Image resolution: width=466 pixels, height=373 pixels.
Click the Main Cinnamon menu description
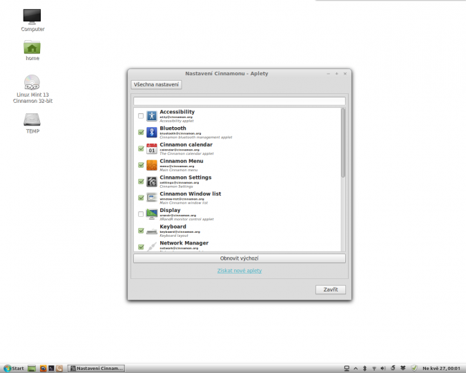179,170
